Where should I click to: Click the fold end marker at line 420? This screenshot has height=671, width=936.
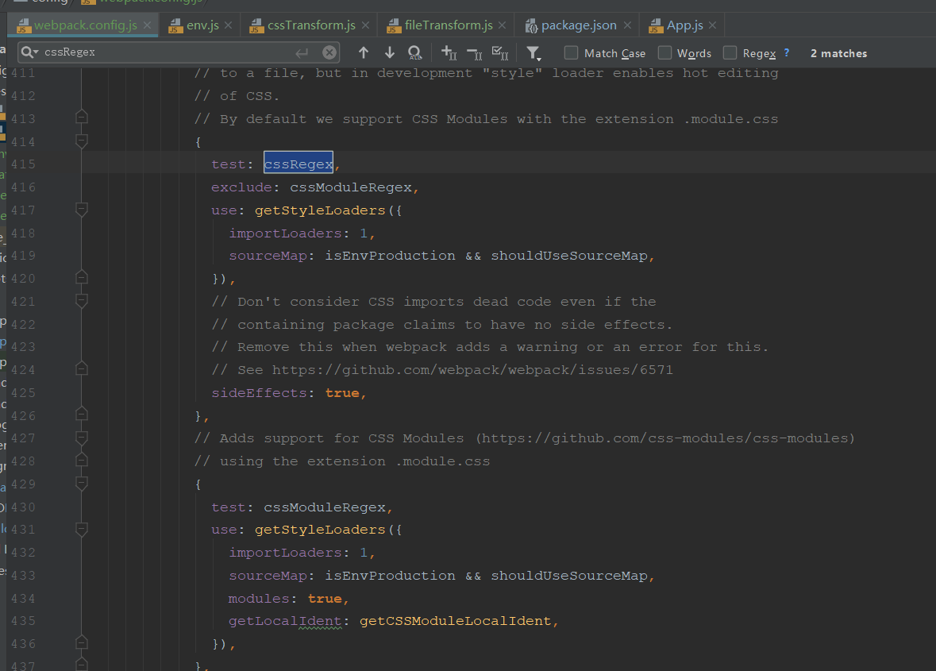[x=82, y=277]
